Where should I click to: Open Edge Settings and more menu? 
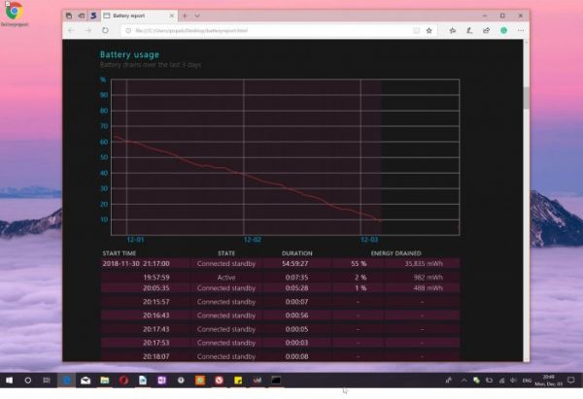(521, 30)
